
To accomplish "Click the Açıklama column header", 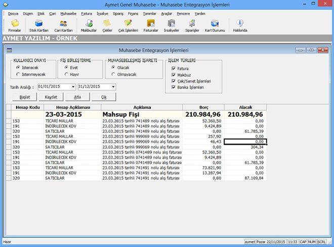I will [142, 108].
